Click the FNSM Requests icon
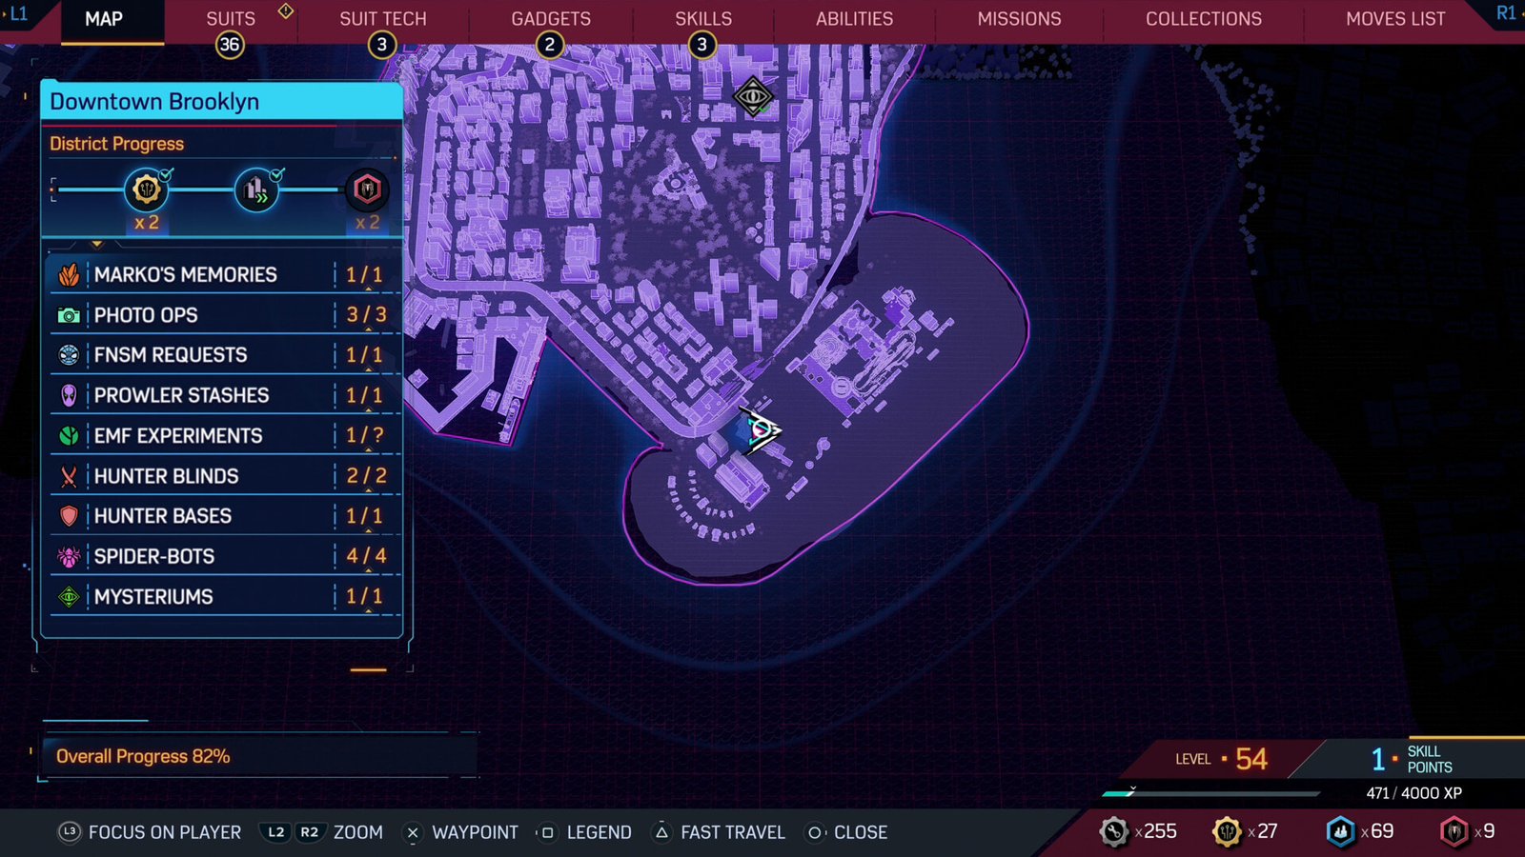Viewport: 1525px width, 857px height. (x=69, y=355)
